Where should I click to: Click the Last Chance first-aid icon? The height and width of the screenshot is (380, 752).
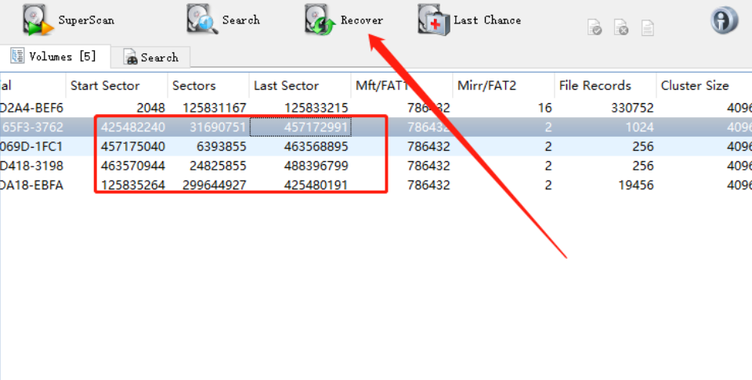433,20
